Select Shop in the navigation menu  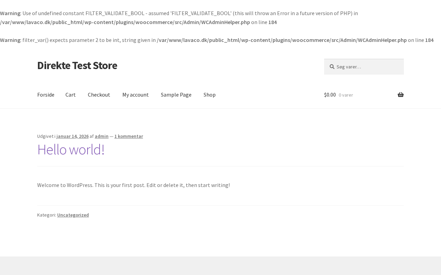pos(209,95)
